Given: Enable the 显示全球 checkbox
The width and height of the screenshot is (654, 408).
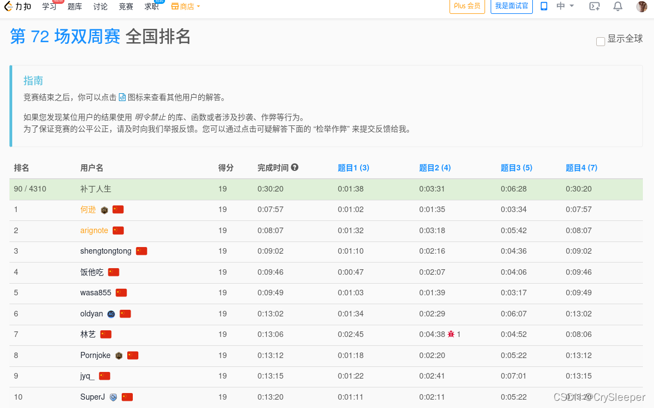Looking at the screenshot, I should (x=601, y=42).
